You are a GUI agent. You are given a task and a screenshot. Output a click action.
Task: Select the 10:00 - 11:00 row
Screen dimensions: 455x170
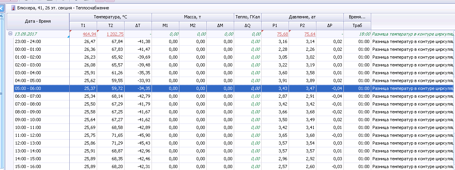tap(234, 128)
